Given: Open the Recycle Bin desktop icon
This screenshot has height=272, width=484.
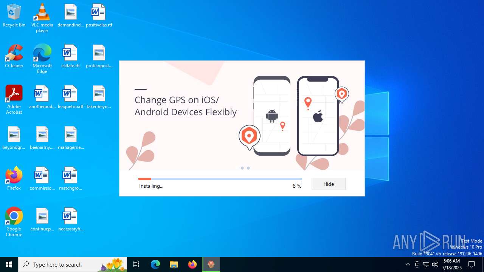Looking at the screenshot, I should click(x=14, y=16).
